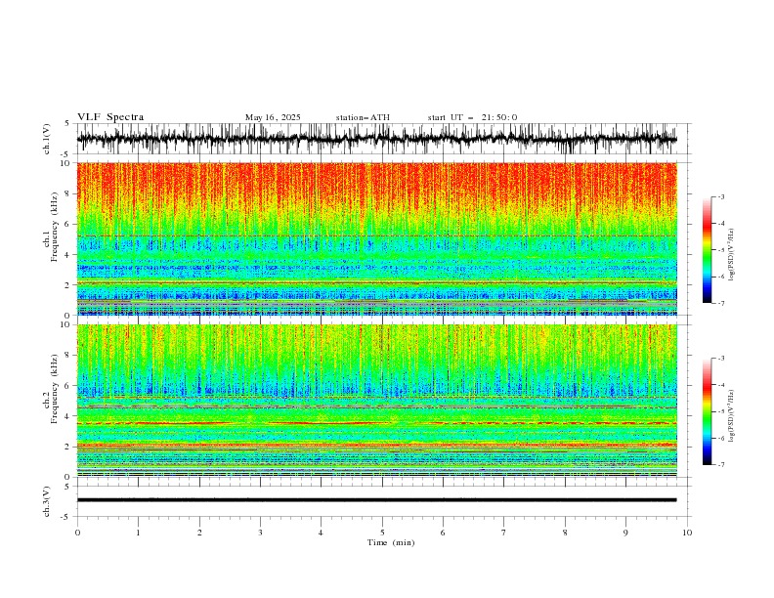774x598 pixels.
Task: Click the '-7' value on ch.2 colorbar
Action: point(720,465)
